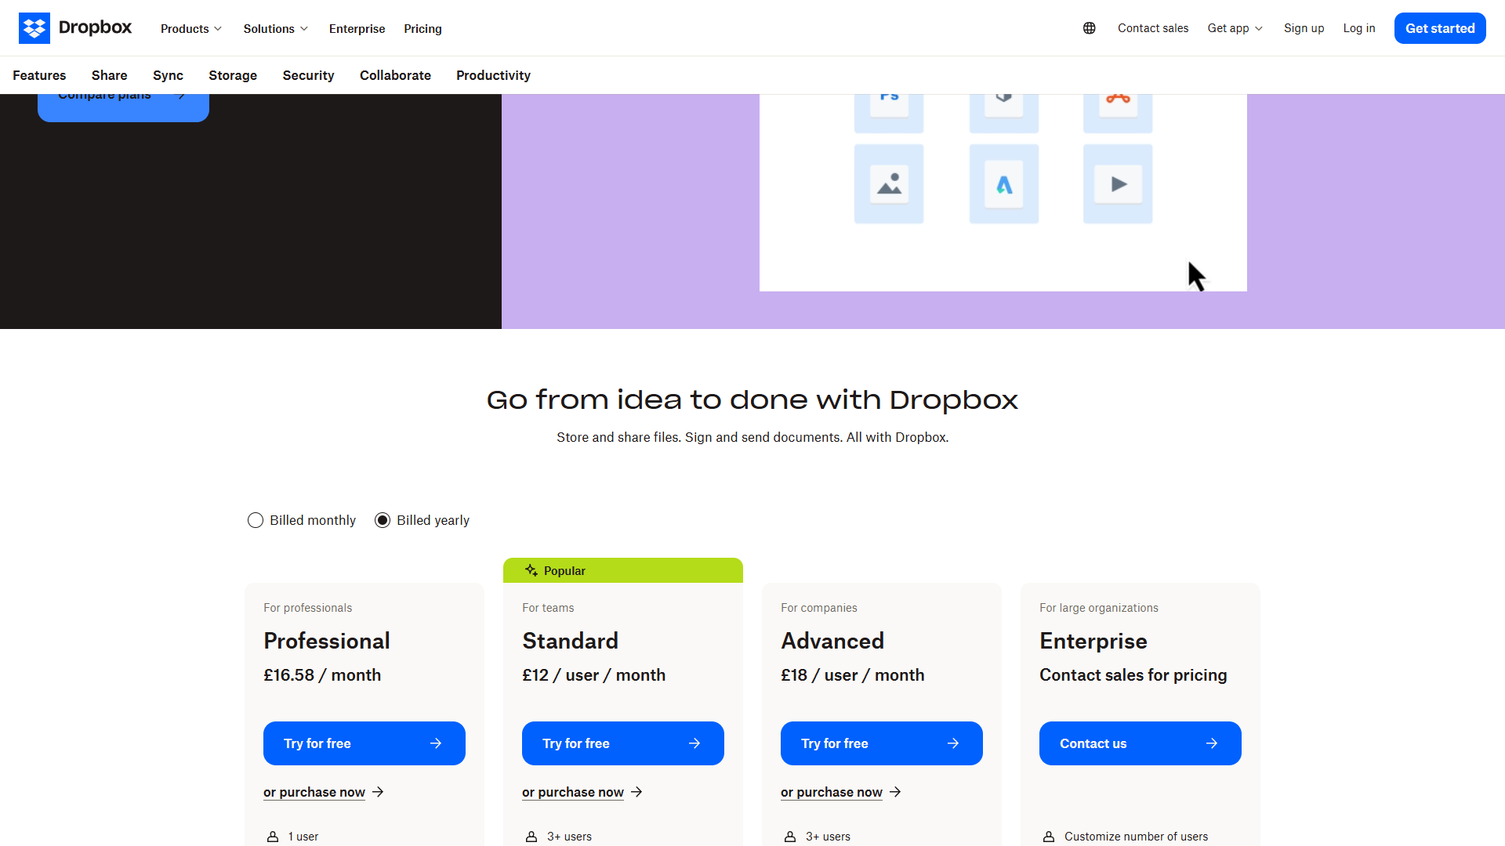Screen dimensions: 1505x846
Task: Open the Features tab
Action: 39,75
